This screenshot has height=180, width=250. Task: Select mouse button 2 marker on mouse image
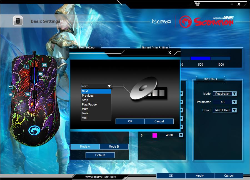click(x=44, y=65)
